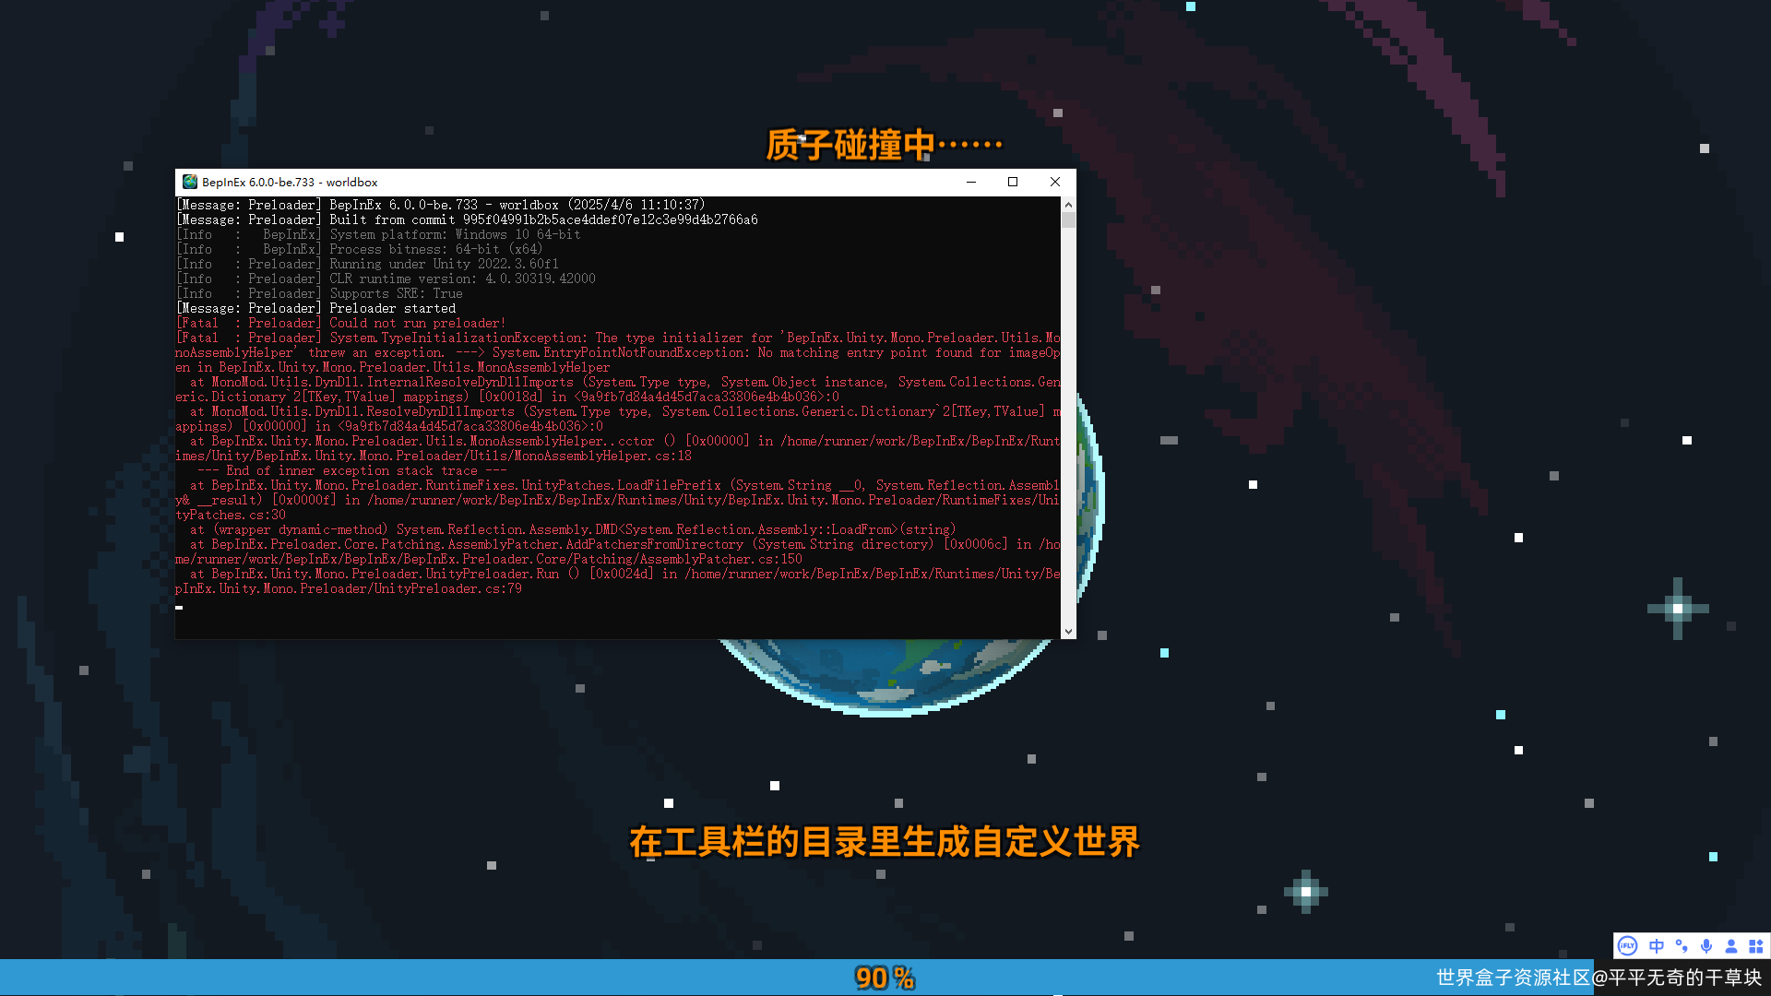
Task: Click the BepInEx console window app icon
Action: click(x=190, y=182)
